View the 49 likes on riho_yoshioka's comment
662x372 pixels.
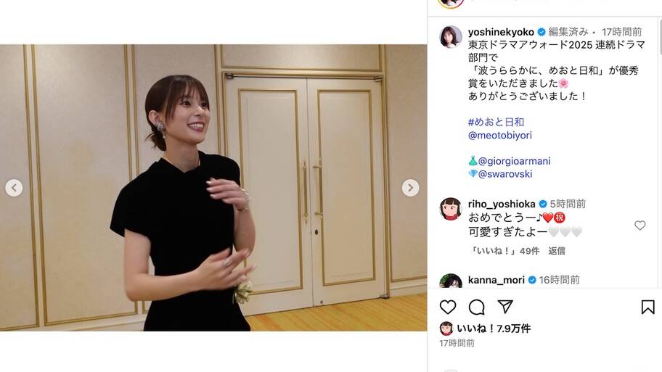(504, 251)
